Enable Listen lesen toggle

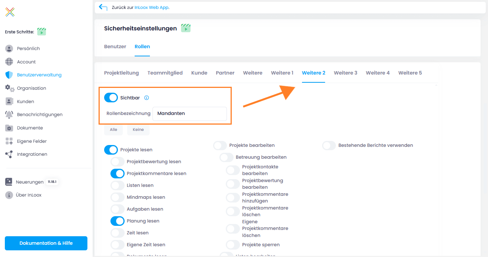[118, 185]
